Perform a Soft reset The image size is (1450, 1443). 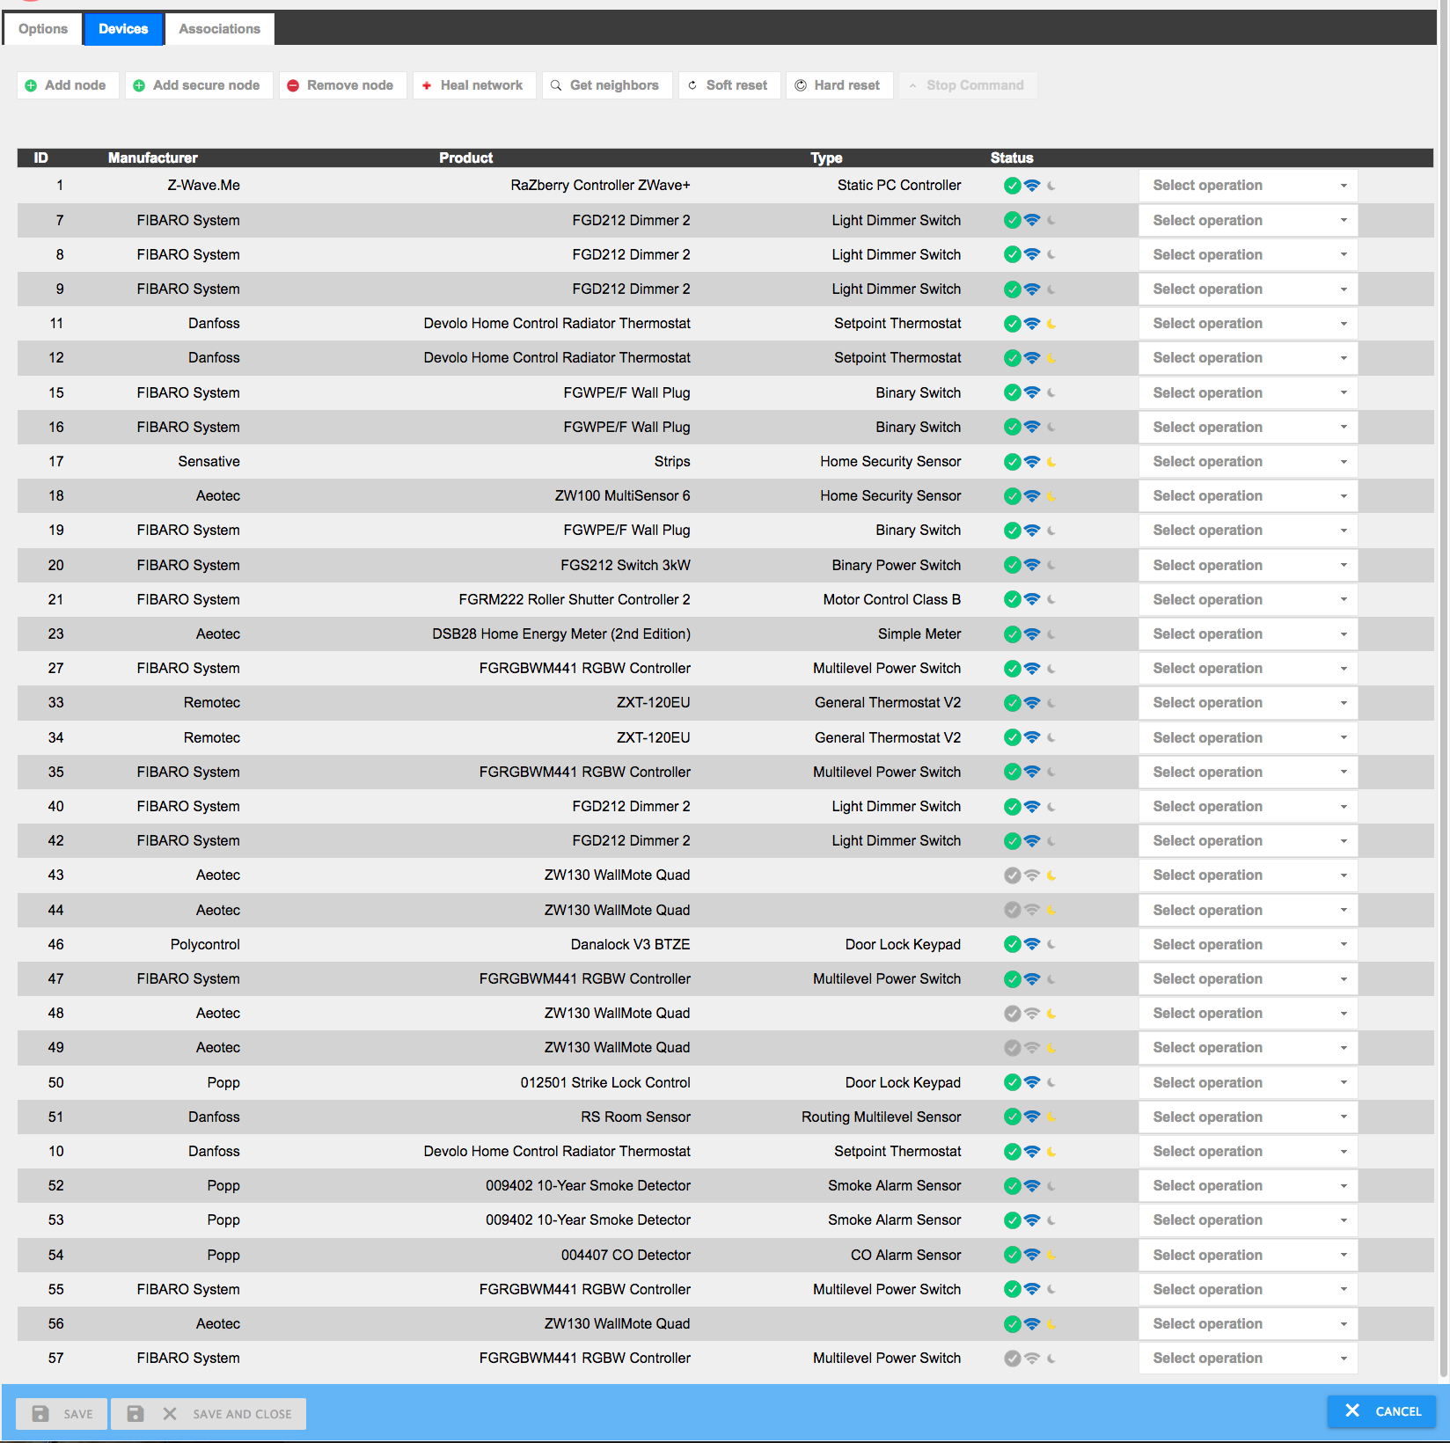coord(729,85)
